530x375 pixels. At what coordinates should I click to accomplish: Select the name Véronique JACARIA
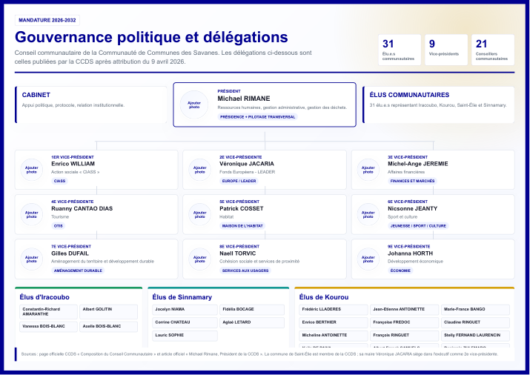(x=247, y=164)
